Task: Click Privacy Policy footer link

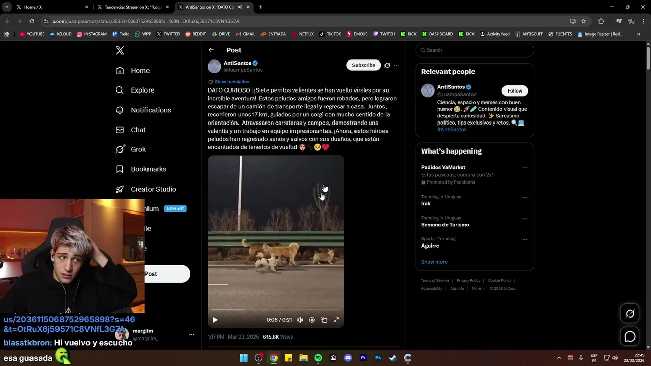Action: [x=468, y=280]
